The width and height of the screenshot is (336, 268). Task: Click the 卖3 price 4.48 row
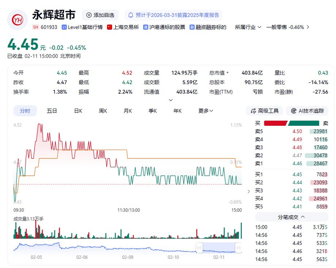point(291,147)
